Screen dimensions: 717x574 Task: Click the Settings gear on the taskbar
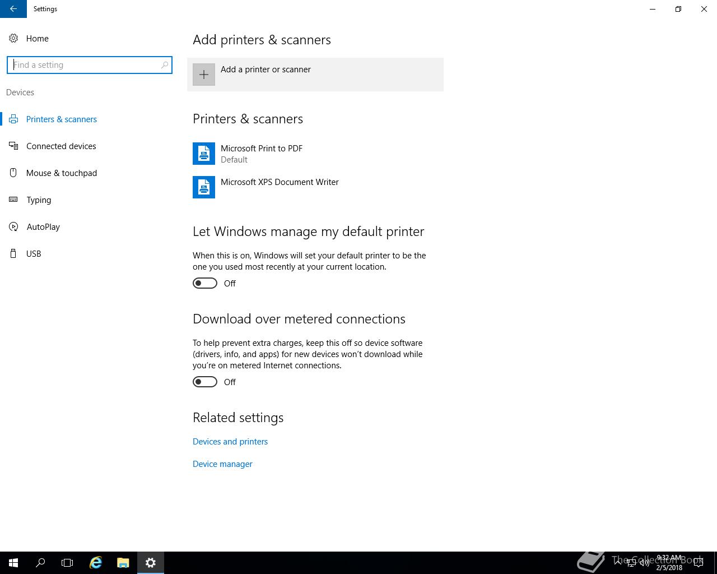coord(151,563)
